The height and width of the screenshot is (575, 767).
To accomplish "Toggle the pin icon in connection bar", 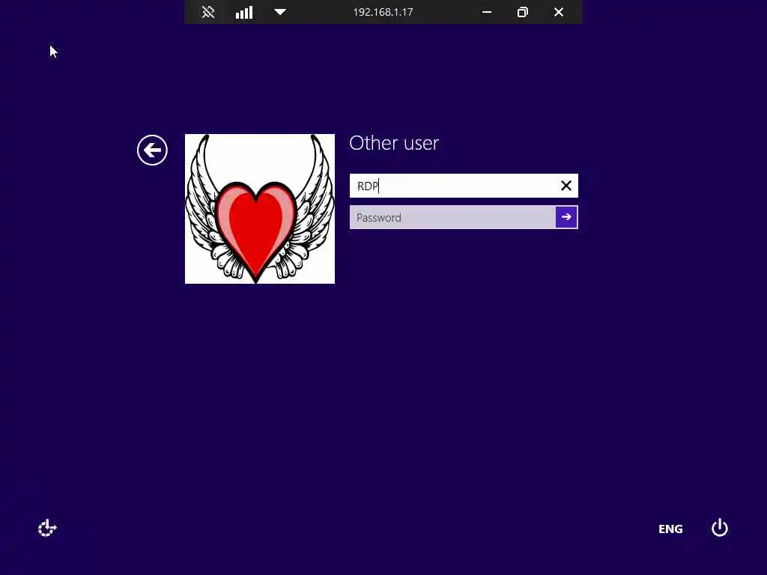I will coord(208,12).
